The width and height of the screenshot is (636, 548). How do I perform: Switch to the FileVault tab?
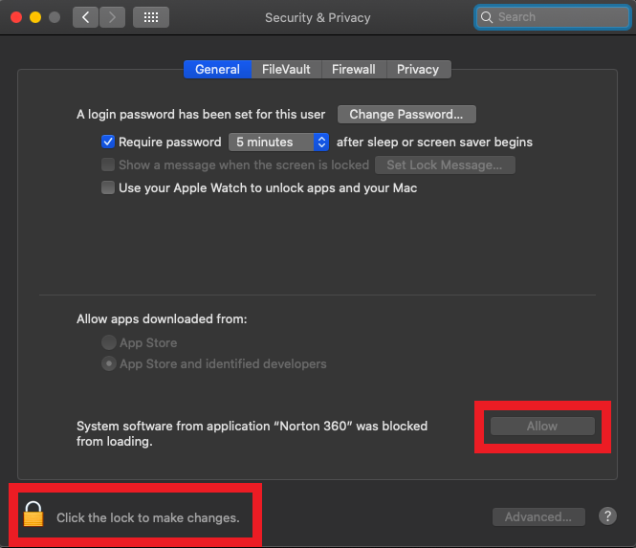tap(286, 69)
